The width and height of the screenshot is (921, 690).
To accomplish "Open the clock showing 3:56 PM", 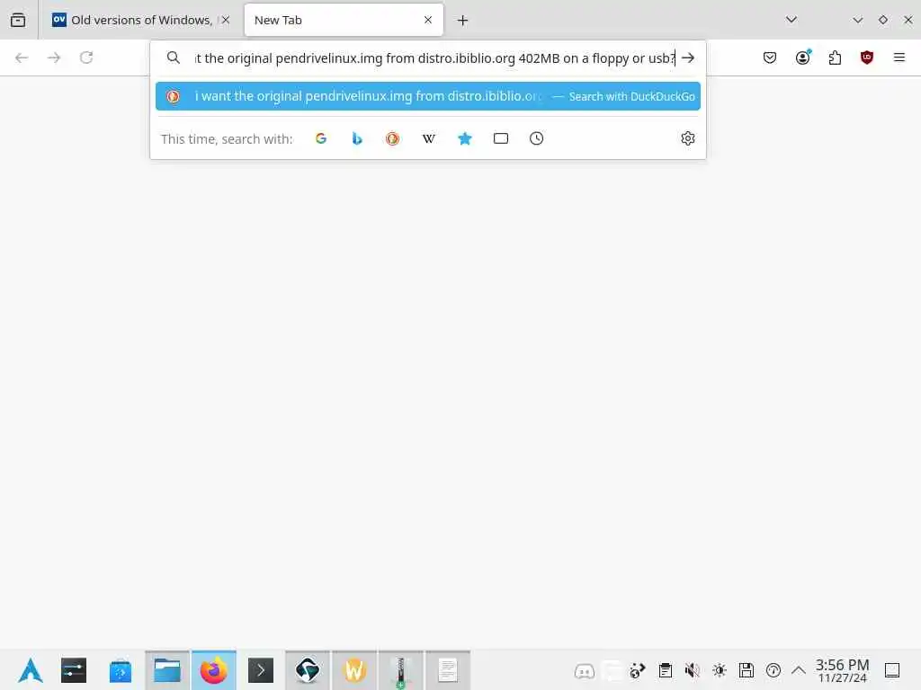I will coord(842,670).
